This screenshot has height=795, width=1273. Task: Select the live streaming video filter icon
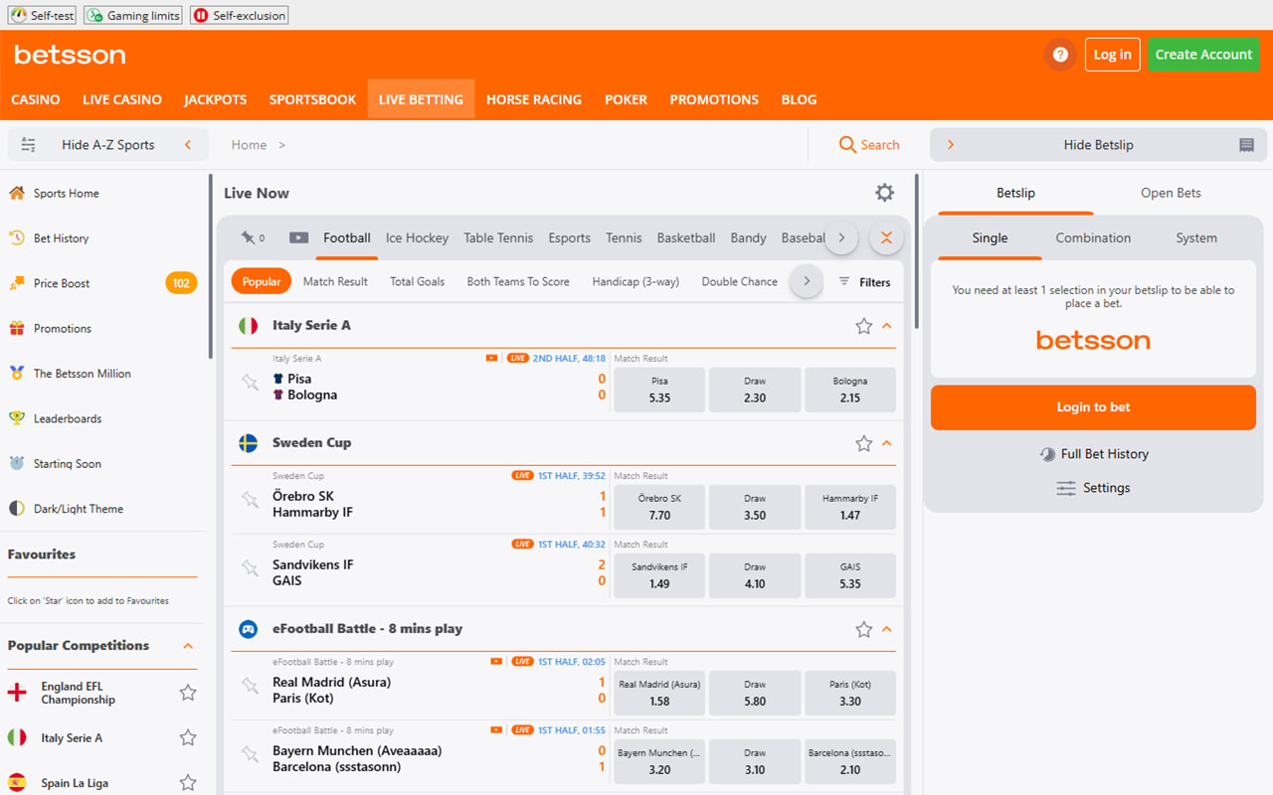point(298,238)
